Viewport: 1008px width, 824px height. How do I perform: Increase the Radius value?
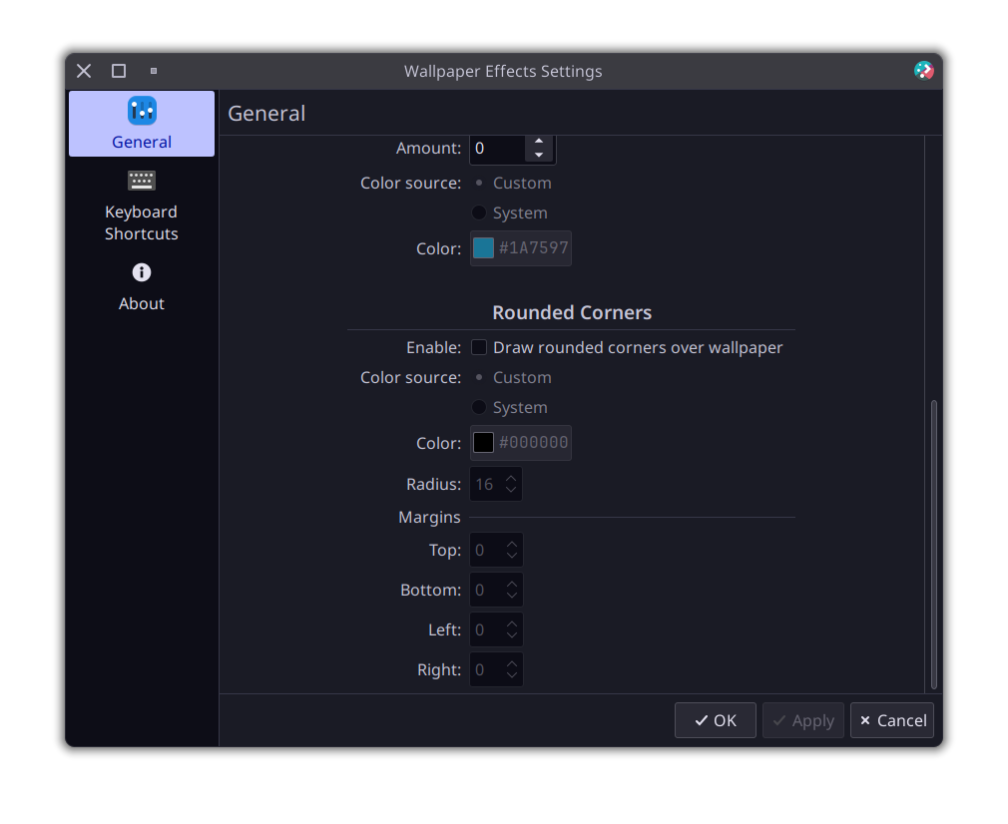(x=511, y=479)
